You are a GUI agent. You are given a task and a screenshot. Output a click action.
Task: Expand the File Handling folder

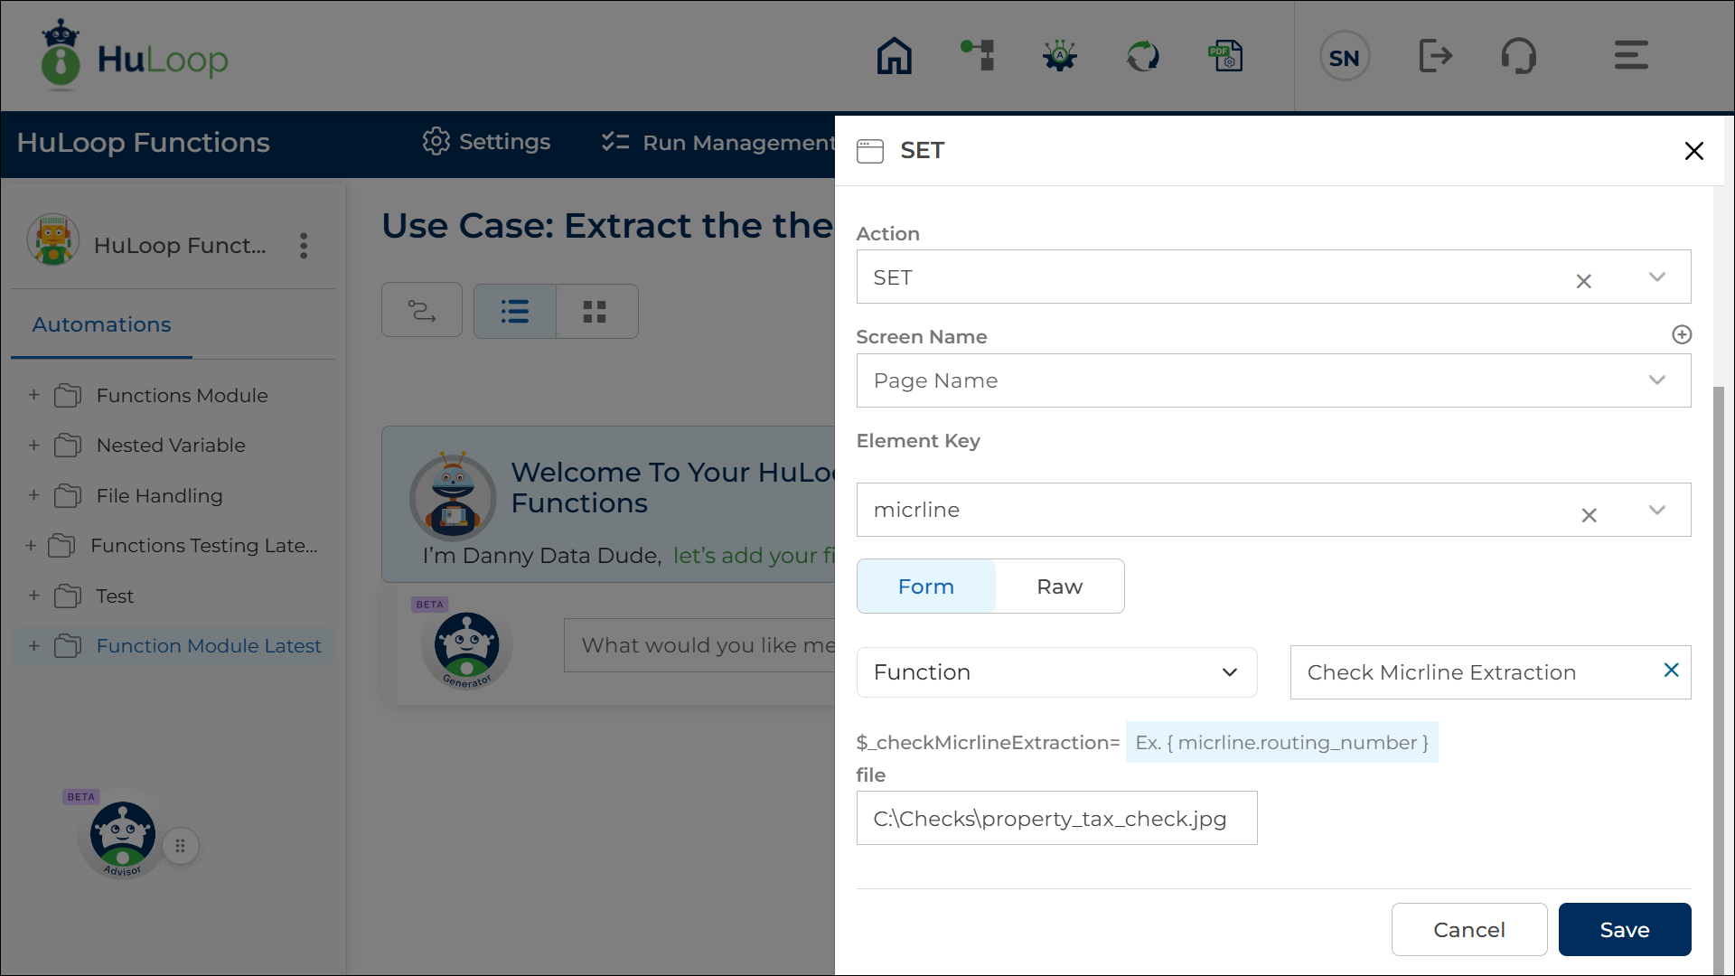click(33, 495)
